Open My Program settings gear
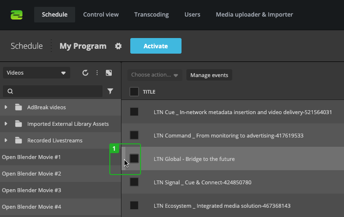This screenshot has width=344, height=217. pyautogui.click(x=118, y=46)
